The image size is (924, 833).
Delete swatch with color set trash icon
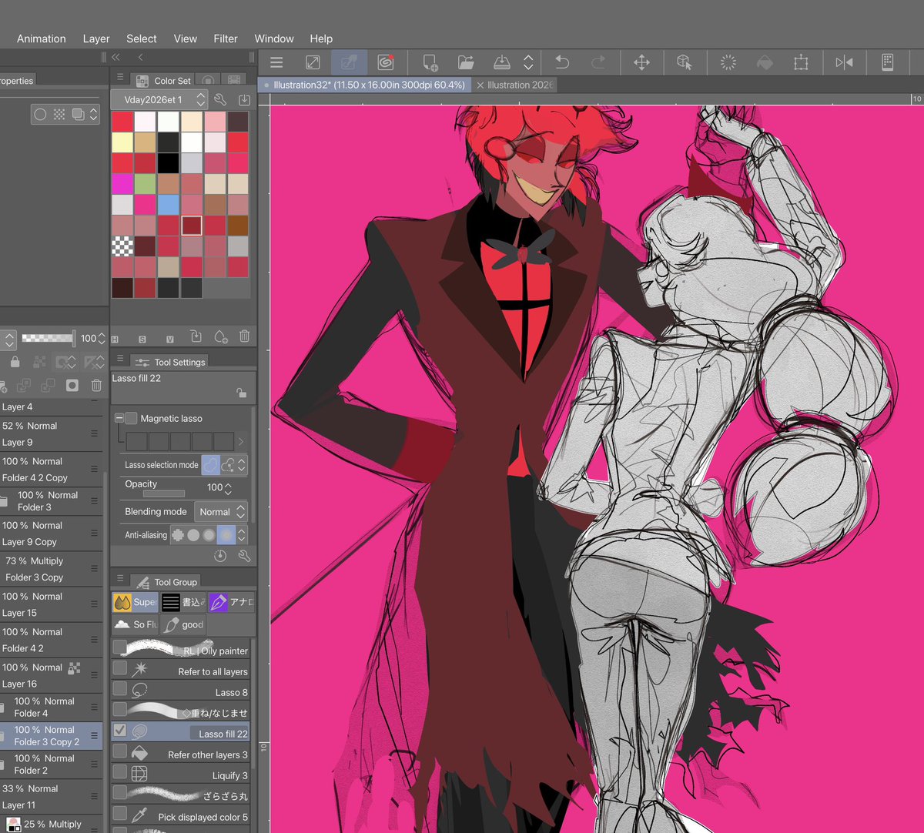[244, 336]
